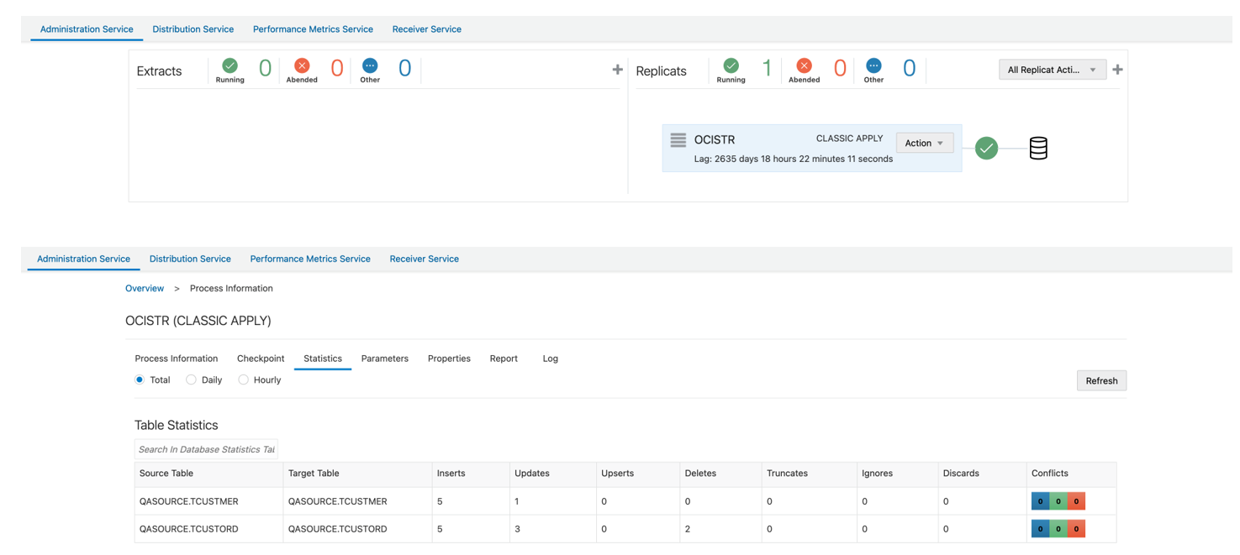Open lower Performance Metrics Service tab
Screen dimensions: 1240x555
tap(310, 259)
